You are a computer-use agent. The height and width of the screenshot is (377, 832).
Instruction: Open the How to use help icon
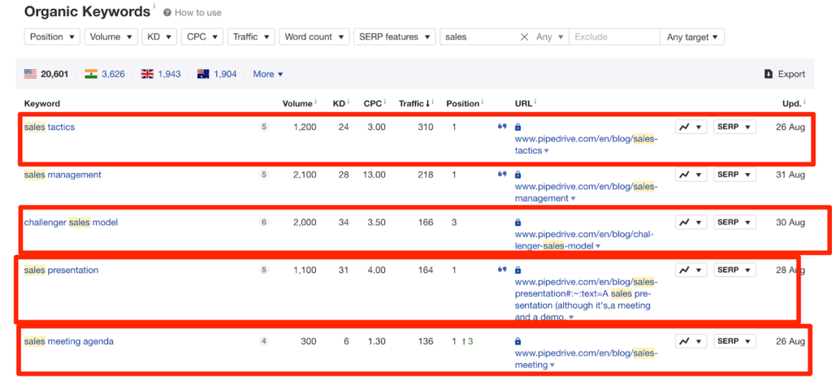pos(167,12)
